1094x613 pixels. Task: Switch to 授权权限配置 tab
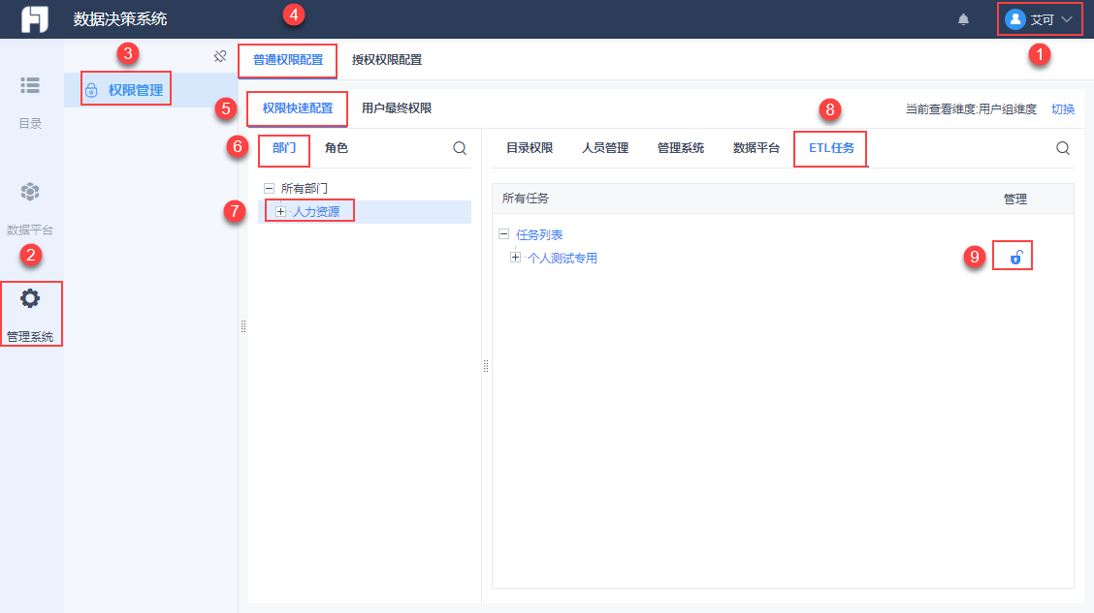(x=387, y=60)
